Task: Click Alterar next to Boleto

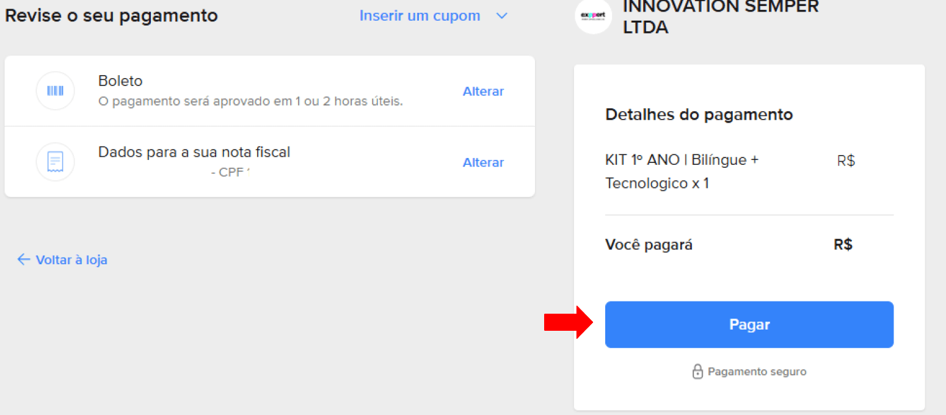Action: click(x=483, y=91)
